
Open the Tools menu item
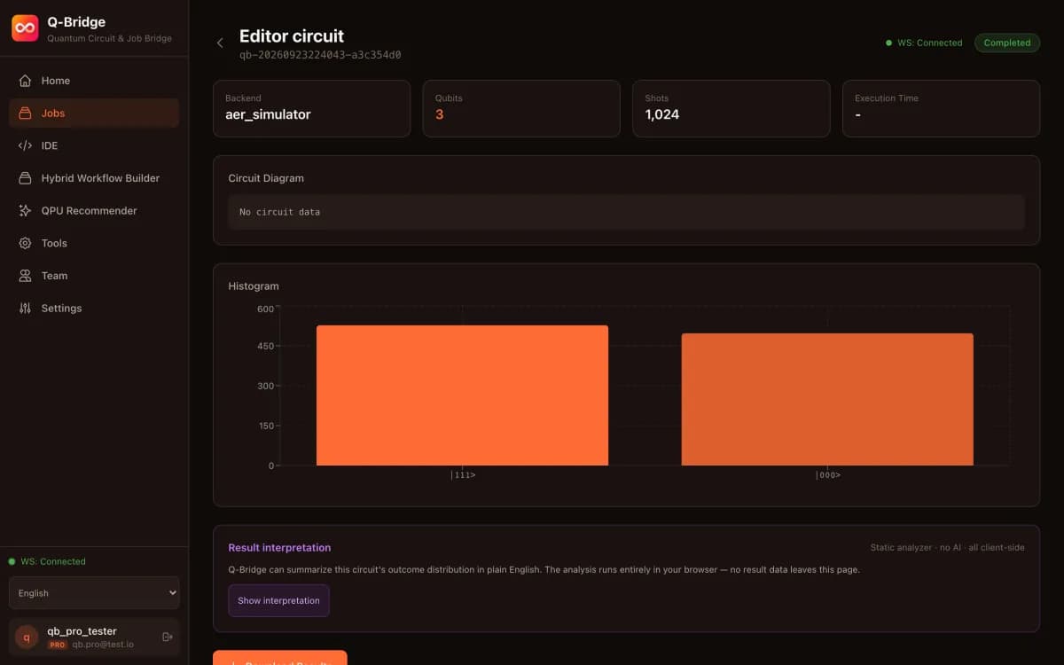[94, 243]
